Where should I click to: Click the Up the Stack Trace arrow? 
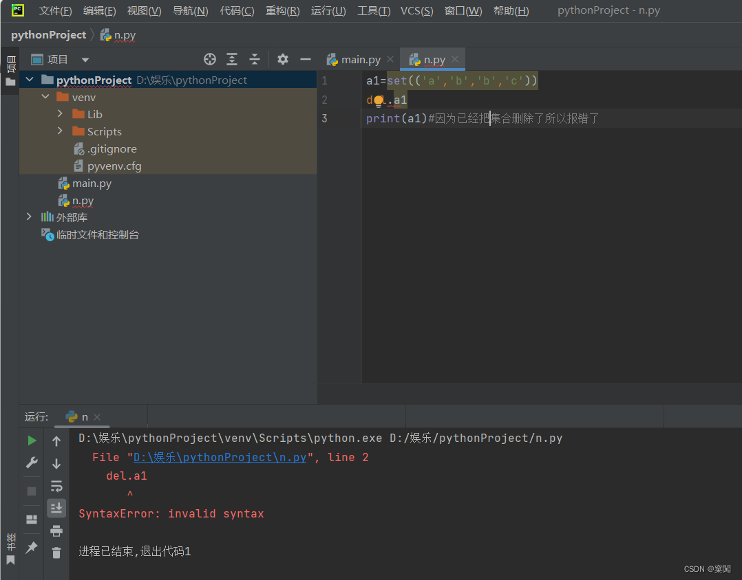[x=56, y=440]
